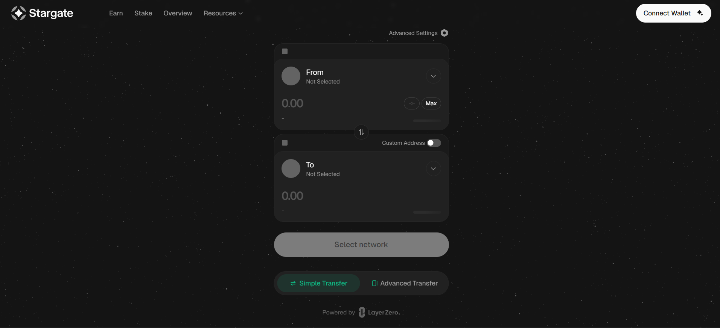Open the Earn page
The width and height of the screenshot is (720, 328).
tap(116, 13)
